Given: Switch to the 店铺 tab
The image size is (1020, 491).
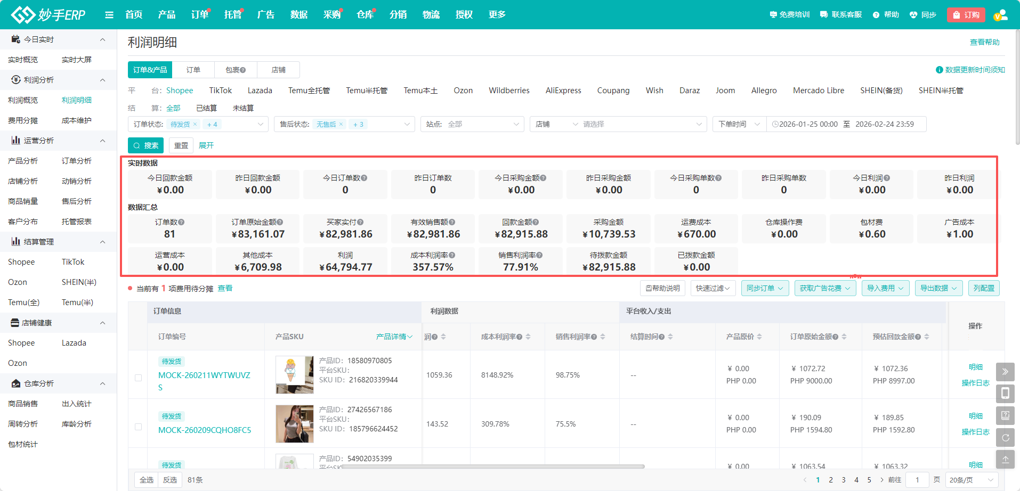Looking at the screenshot, I should 278,70.
